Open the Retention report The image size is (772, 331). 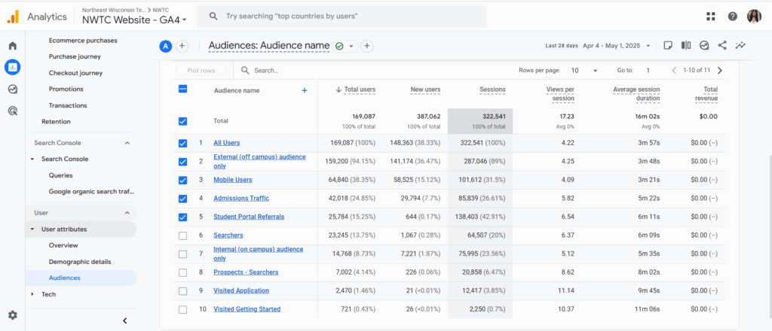[56, 121]
